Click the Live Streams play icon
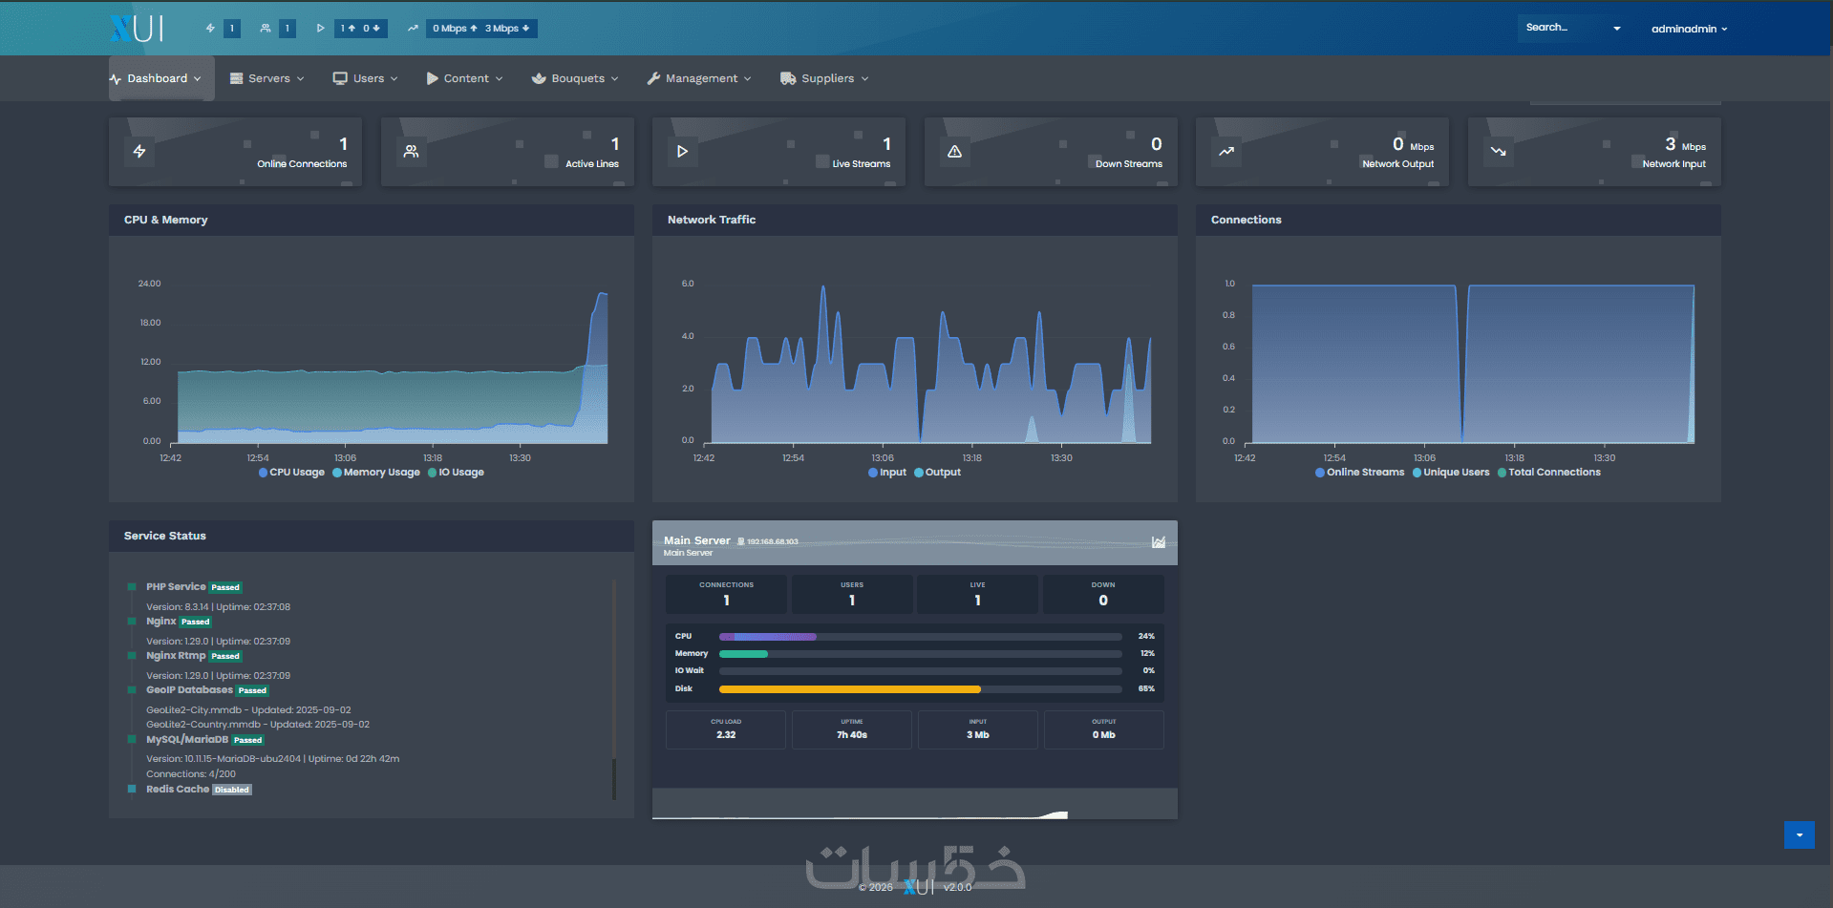Screen dimensions: 1833x908 click(x=682, y=151)
